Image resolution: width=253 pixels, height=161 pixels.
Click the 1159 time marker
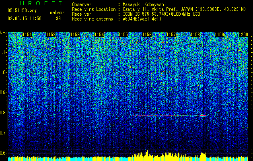pos(220,35)
